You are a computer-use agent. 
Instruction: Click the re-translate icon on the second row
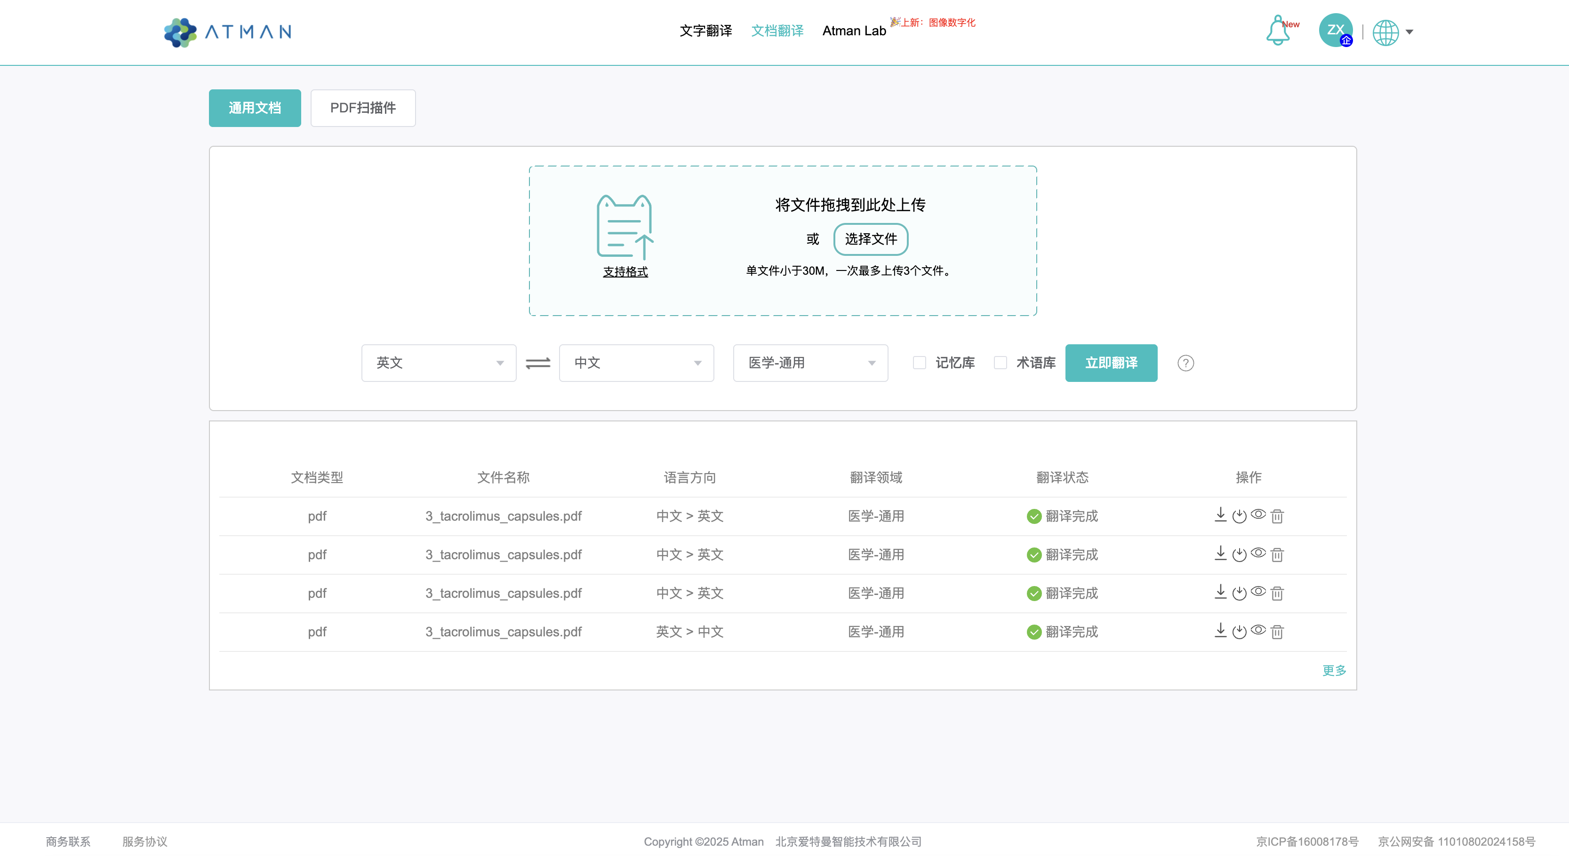click(1239, 555)
